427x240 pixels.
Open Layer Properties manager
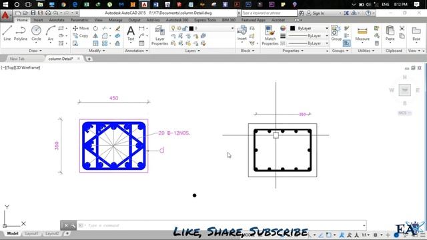(x=159, y=35)
